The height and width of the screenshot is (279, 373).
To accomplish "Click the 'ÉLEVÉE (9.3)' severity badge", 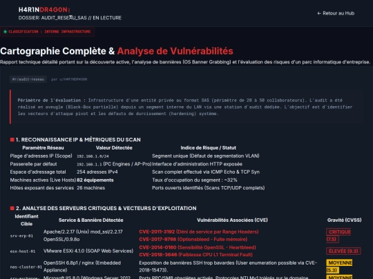I will [343, 251].
